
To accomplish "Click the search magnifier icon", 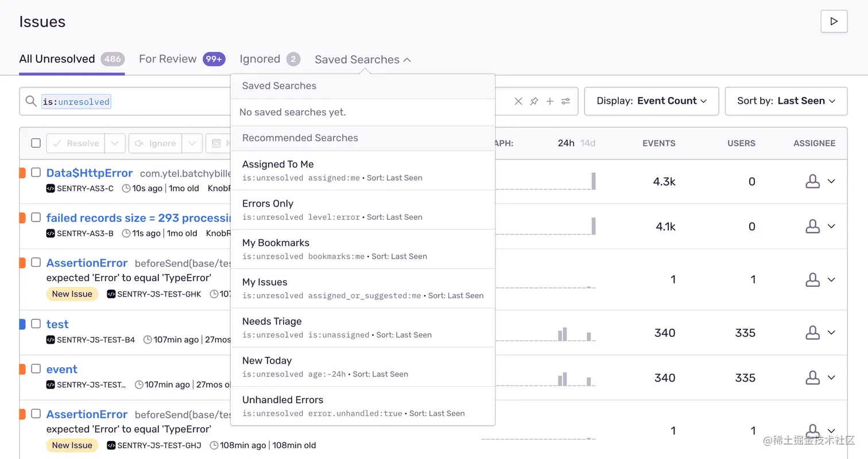I will pos(31,102).
